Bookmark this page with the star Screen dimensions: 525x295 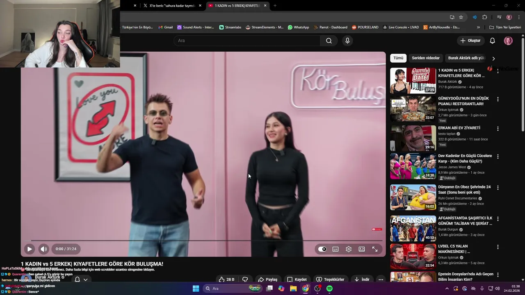[x=461, y=17]
